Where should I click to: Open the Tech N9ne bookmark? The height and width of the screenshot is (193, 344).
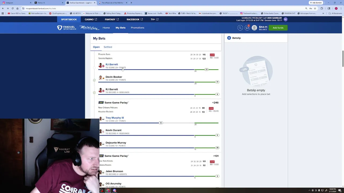point(171,13)
